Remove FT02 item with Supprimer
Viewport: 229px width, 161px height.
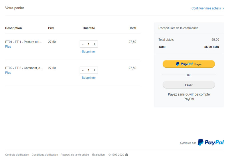pyautogui.click(x=89, y=78)
